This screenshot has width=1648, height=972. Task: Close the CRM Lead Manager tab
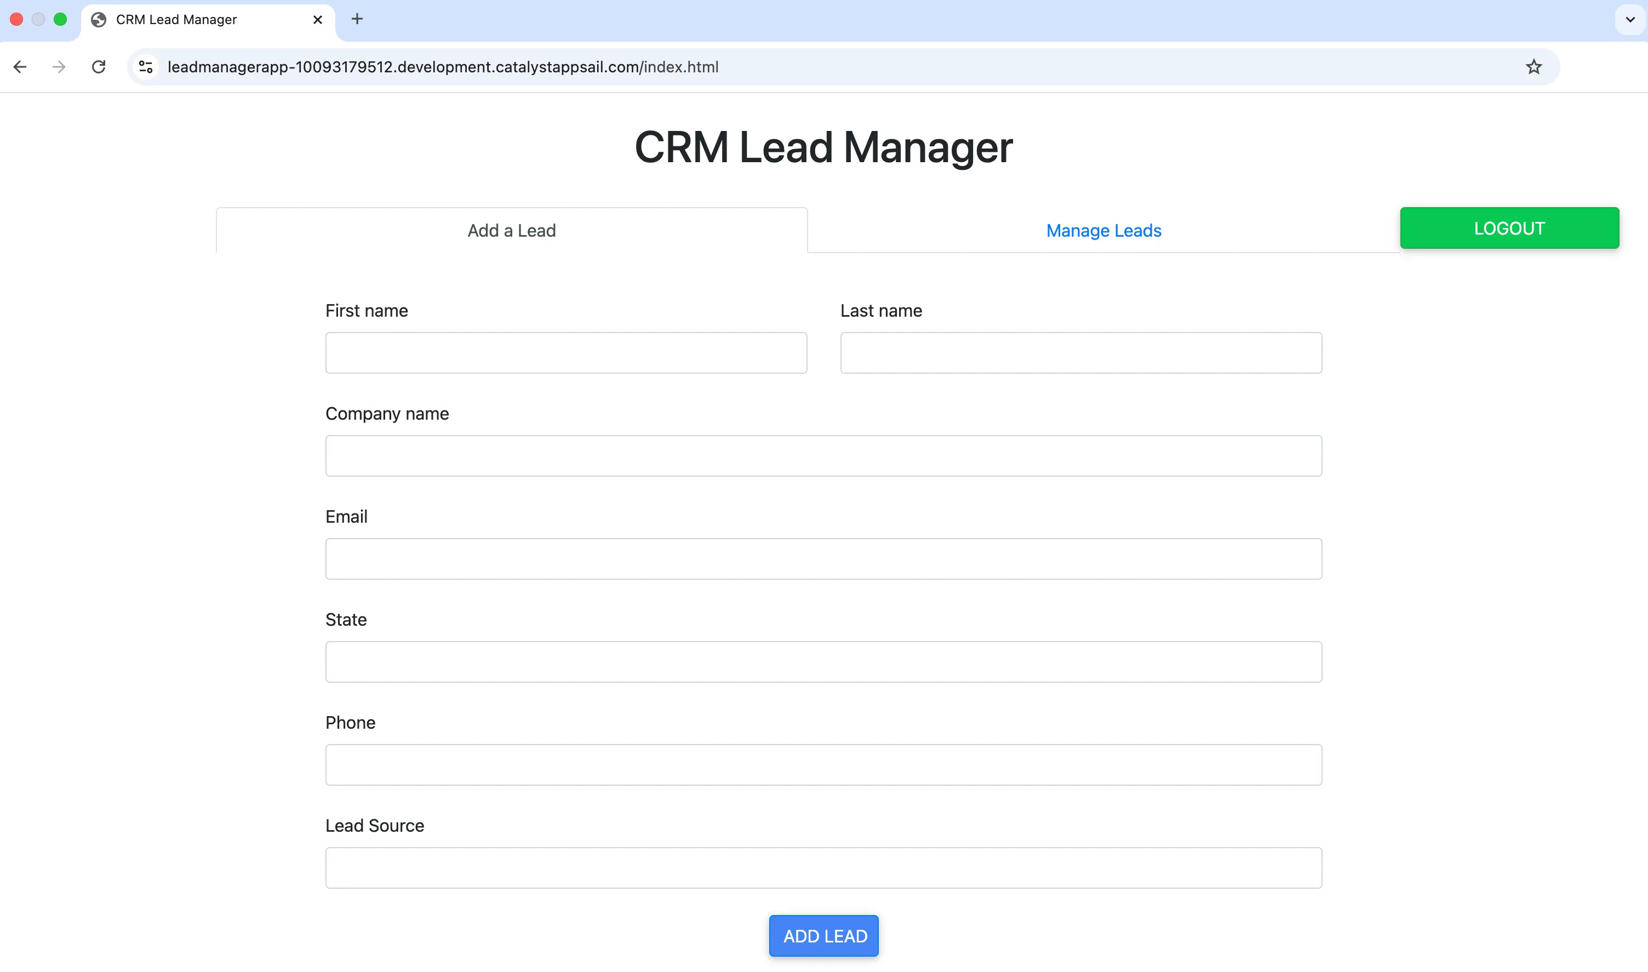point(318,20)
